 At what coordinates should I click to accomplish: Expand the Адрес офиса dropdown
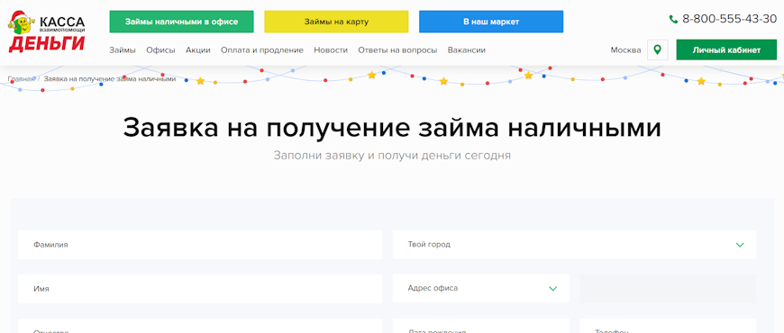click(x=480, y=288)
